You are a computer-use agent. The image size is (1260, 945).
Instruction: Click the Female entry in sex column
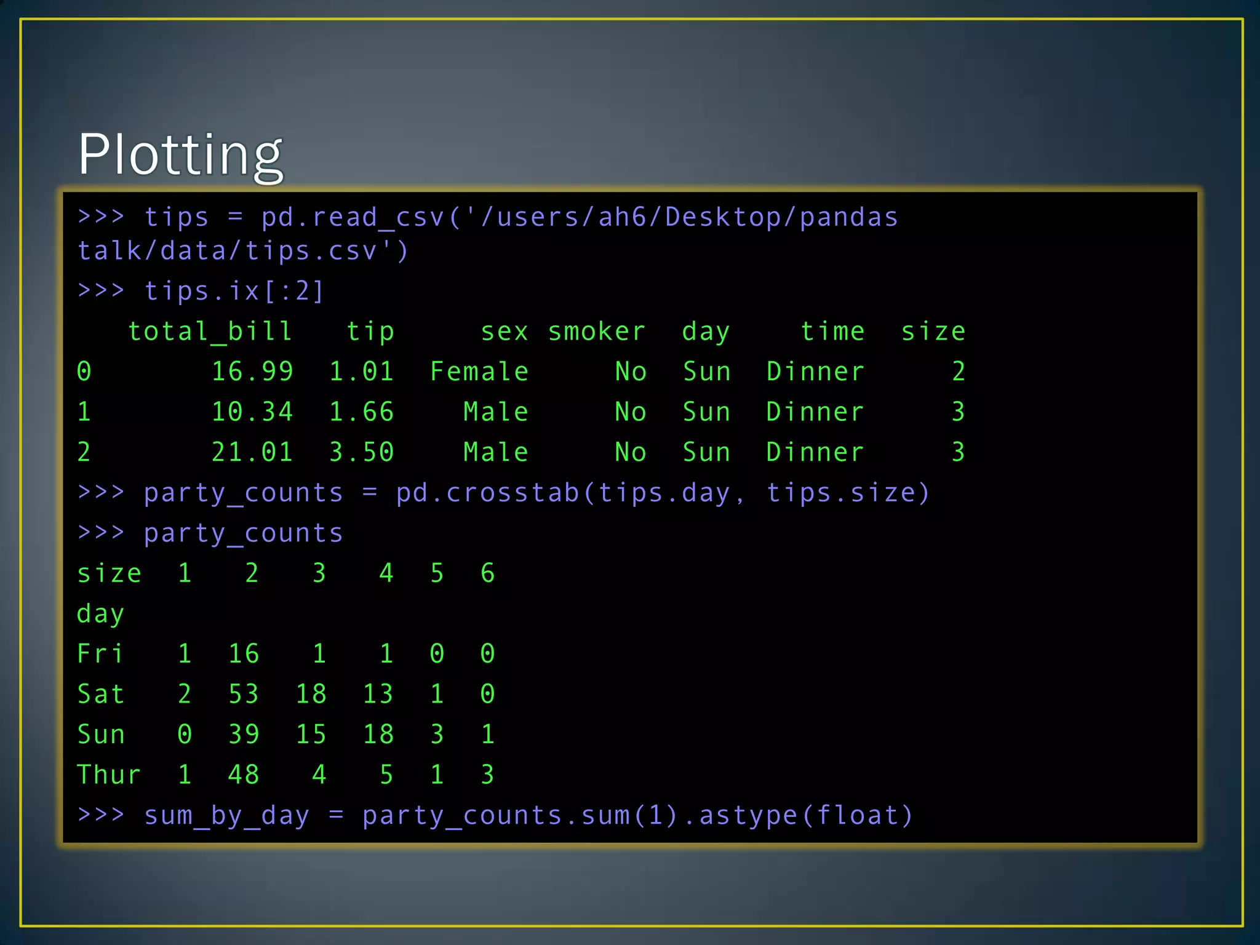pos(479,372)
